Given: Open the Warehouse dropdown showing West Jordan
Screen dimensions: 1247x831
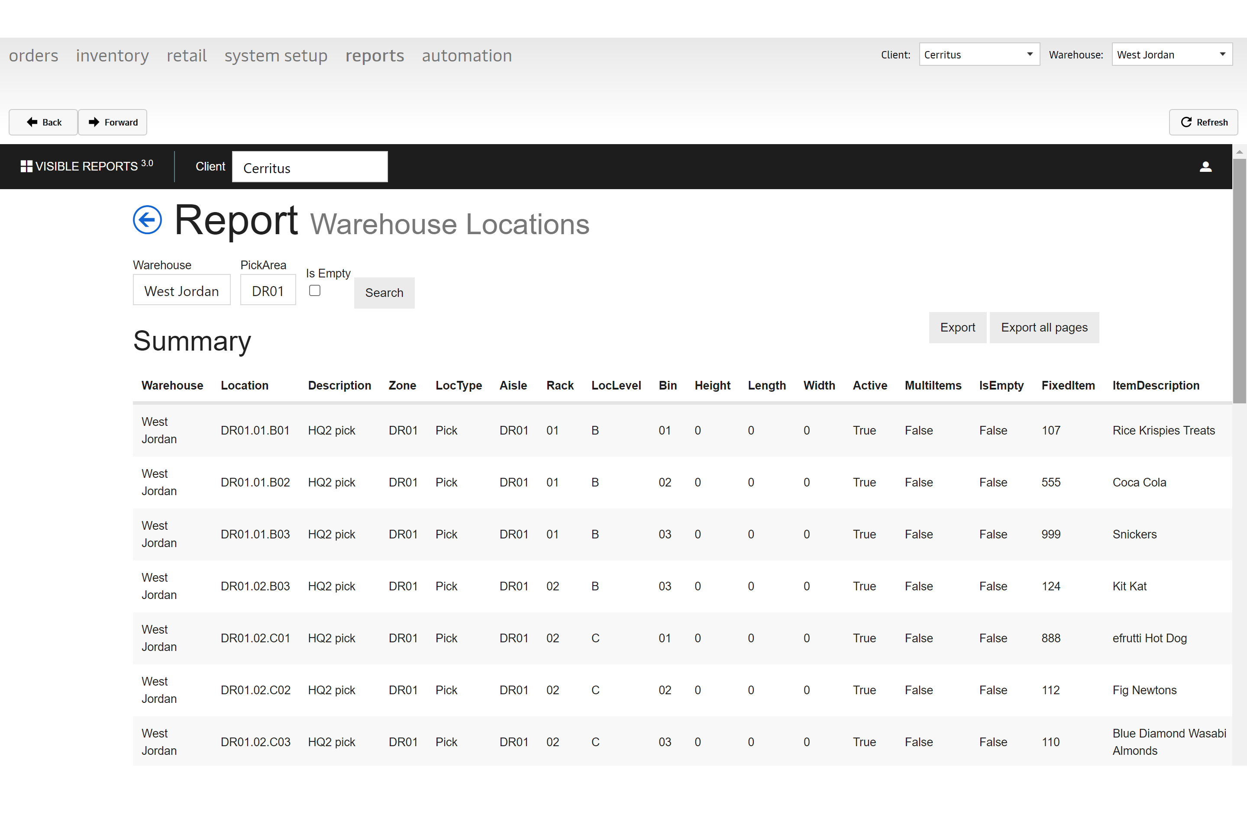Looking at the screenshot, I should tap(1172, 55).
